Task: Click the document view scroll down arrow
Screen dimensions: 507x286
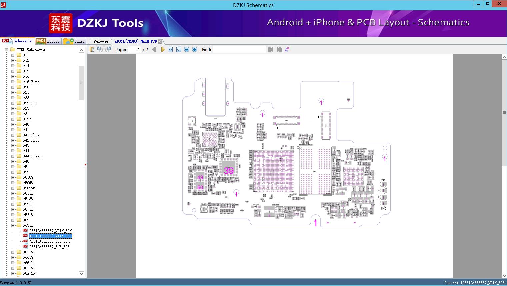Action: (x=504, y=275)
